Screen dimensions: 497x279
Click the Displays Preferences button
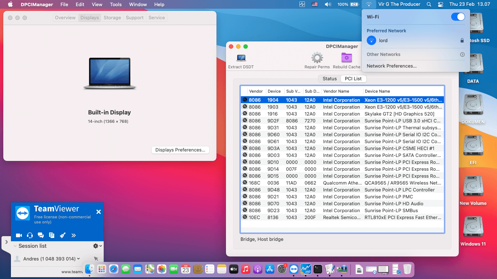[x=180, y=150]
